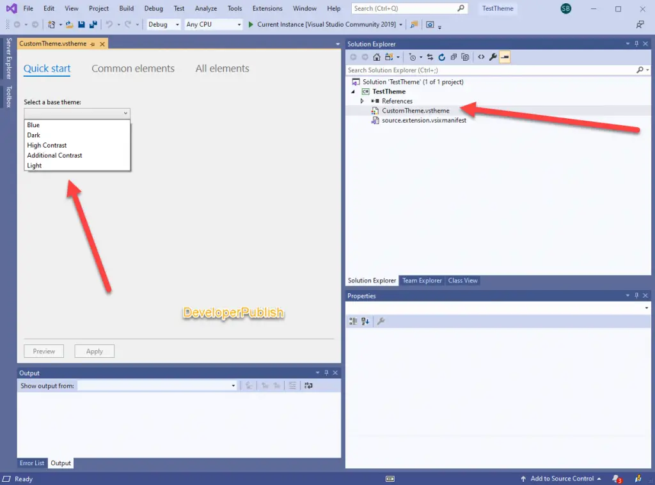
Task: Save the current file with toolbar icon
Action: pyautogui.click(x=81, y=25)
